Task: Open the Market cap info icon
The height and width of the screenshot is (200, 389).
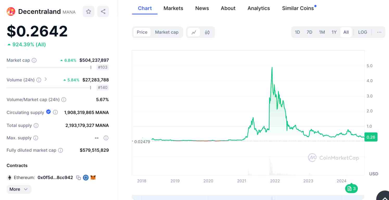Action: click(34, 60)
